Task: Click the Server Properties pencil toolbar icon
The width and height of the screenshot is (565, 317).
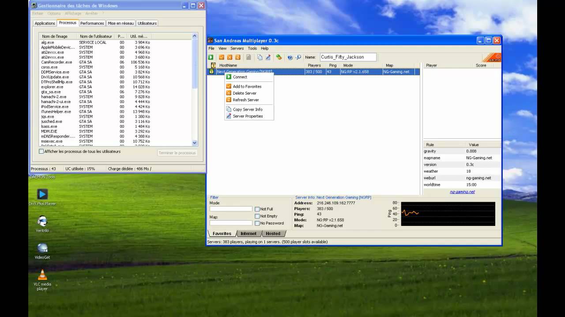Action: pos(267,57)
